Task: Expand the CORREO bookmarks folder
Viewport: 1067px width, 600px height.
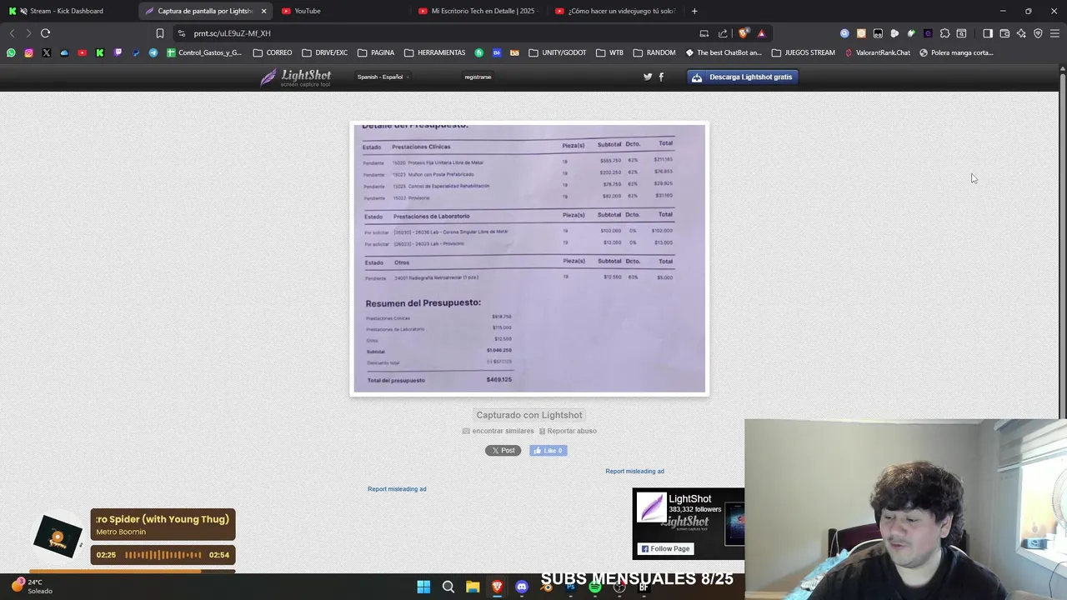Action: tap(272, 52)
